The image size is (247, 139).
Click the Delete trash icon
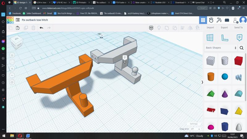click(x=33, y=28)
